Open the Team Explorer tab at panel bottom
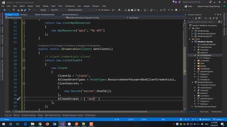This screenshot has height=127, width=227. click(x=204, y=111)
